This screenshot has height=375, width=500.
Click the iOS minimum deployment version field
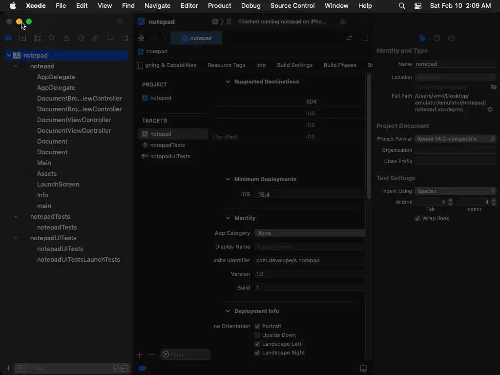310,194
